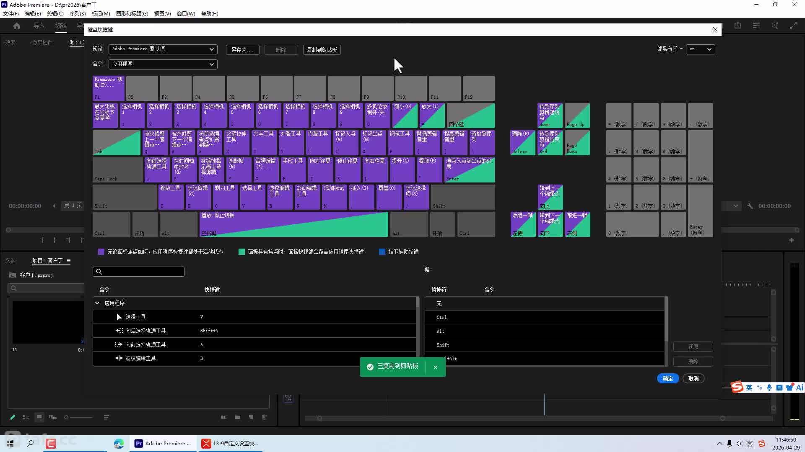Click the 剃刀工具 C key

tap(225, 197)
